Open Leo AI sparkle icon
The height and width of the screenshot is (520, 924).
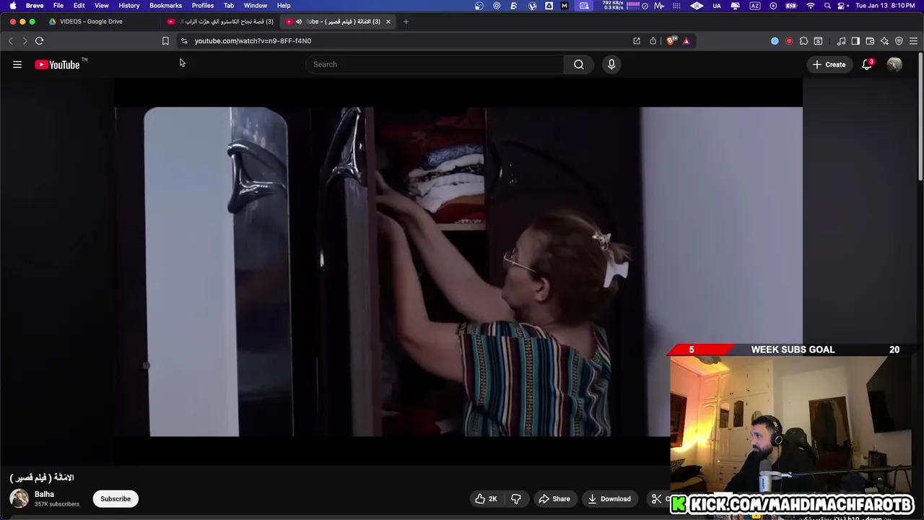coord(884,41)
